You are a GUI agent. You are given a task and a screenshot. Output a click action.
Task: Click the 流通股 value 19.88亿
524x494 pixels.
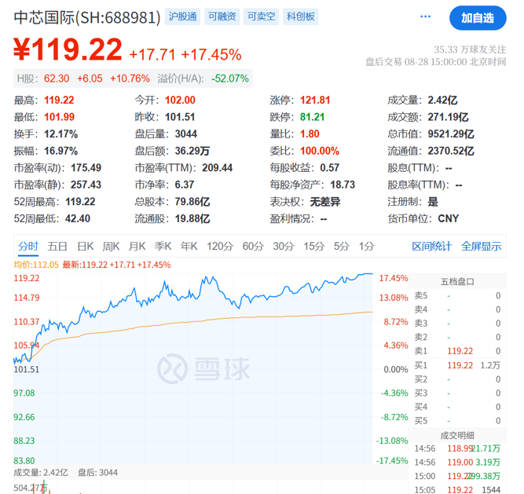coord(192,219)
